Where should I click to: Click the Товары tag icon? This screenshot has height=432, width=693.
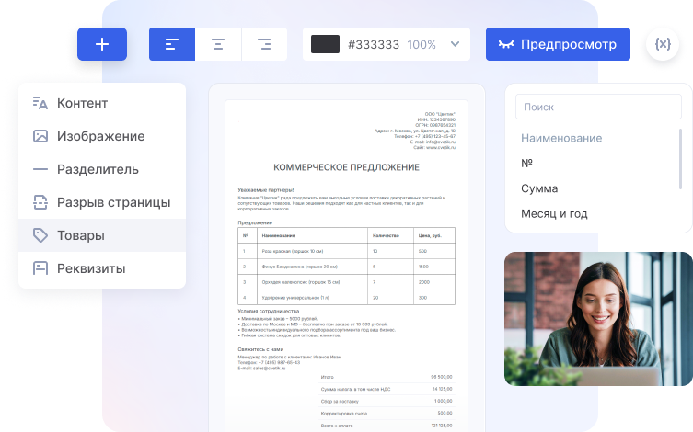[x=40, y=235]
